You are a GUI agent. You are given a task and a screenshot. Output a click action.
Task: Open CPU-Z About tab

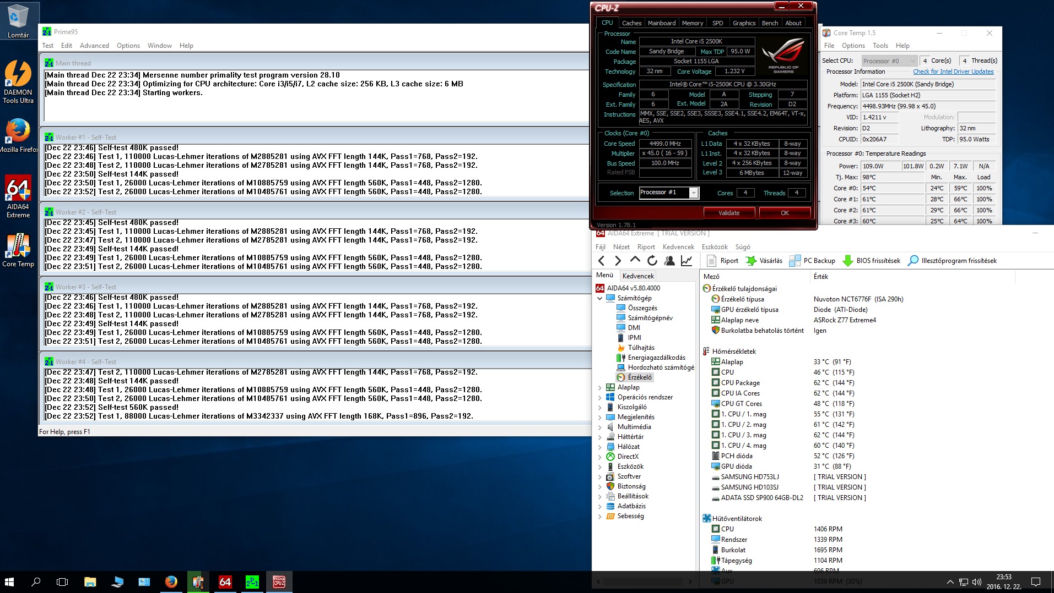click(793, 23)
